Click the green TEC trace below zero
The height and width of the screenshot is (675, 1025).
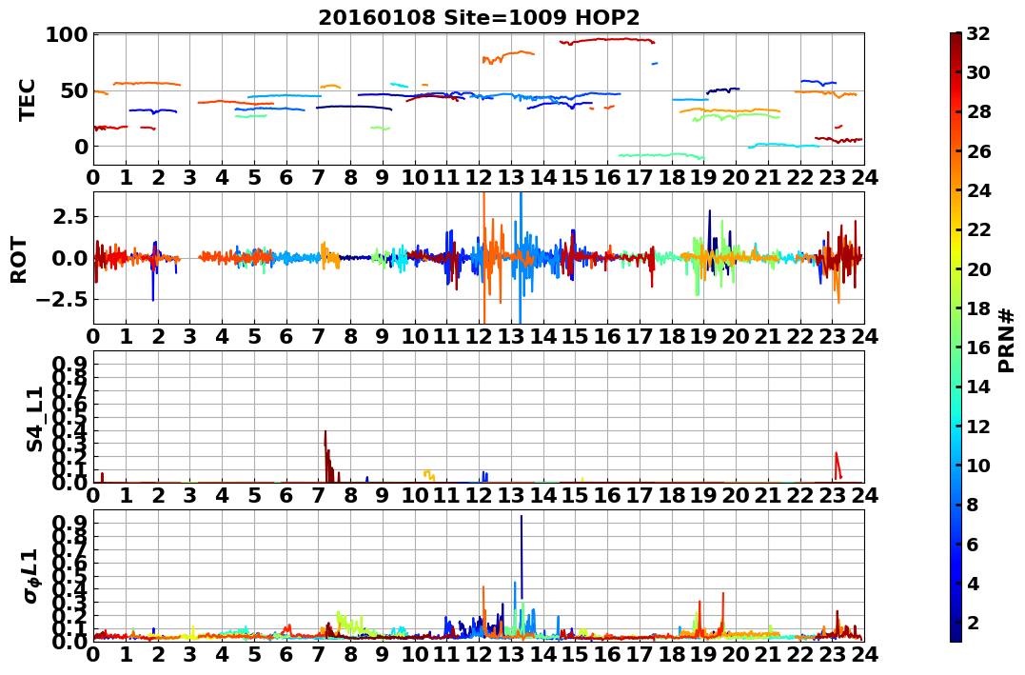pyautogui.click(x=660, y=156)
